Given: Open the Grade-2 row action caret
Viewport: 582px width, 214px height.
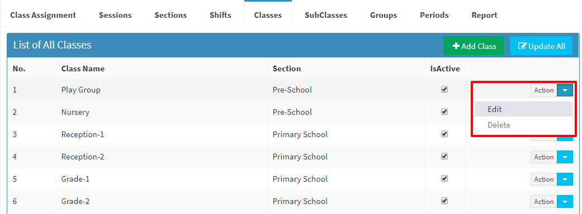Looking at the screenshot, I should click(x=565, y=201).
